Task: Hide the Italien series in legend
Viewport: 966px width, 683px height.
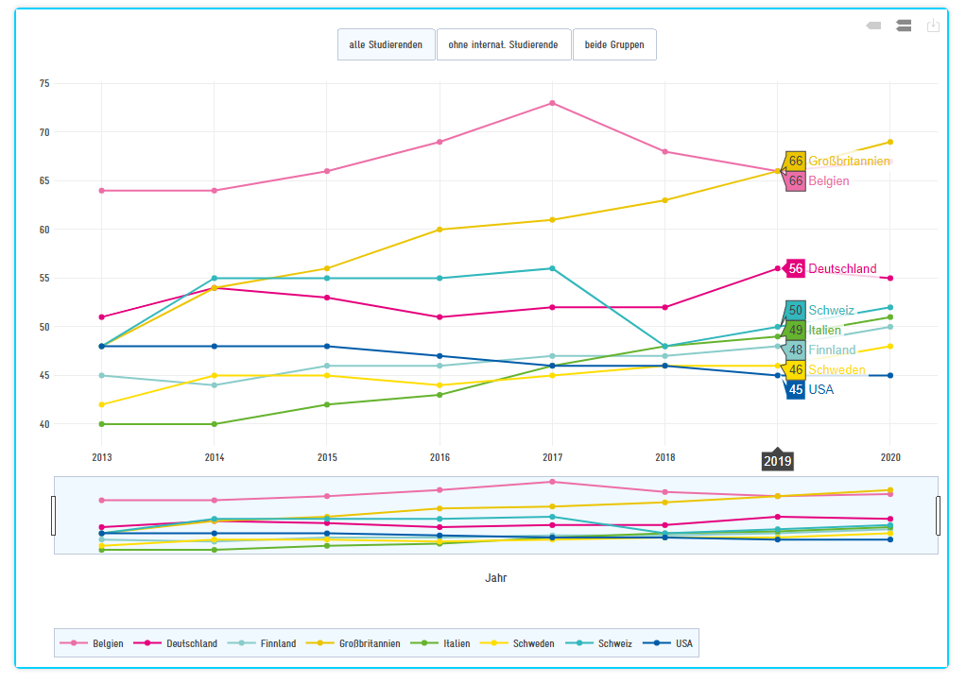Action: tap(445, 643)
